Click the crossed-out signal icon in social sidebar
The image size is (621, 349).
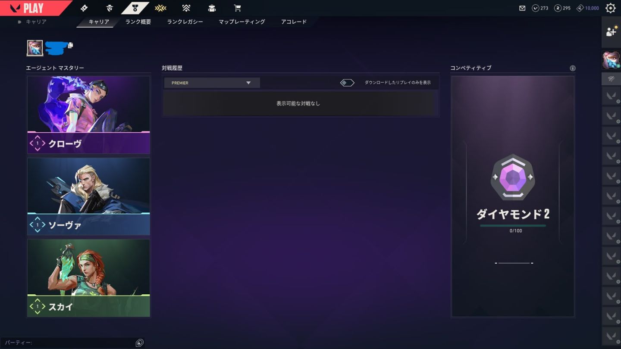[611, 79]
